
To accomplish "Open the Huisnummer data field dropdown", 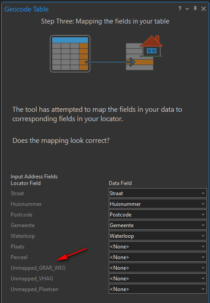I will (157, 204).
